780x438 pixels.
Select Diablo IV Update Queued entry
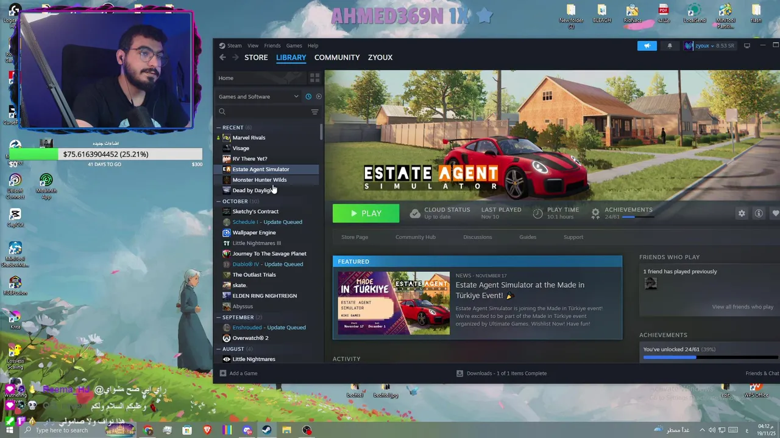[x=268, y=264]
